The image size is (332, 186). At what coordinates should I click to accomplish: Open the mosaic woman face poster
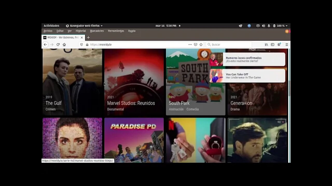(x=72, y=140)
